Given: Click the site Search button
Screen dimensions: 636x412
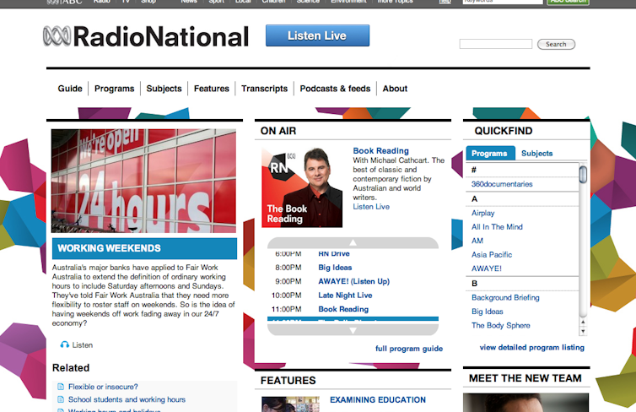Looking at the screenshot, I should click(x=556, y=44).
